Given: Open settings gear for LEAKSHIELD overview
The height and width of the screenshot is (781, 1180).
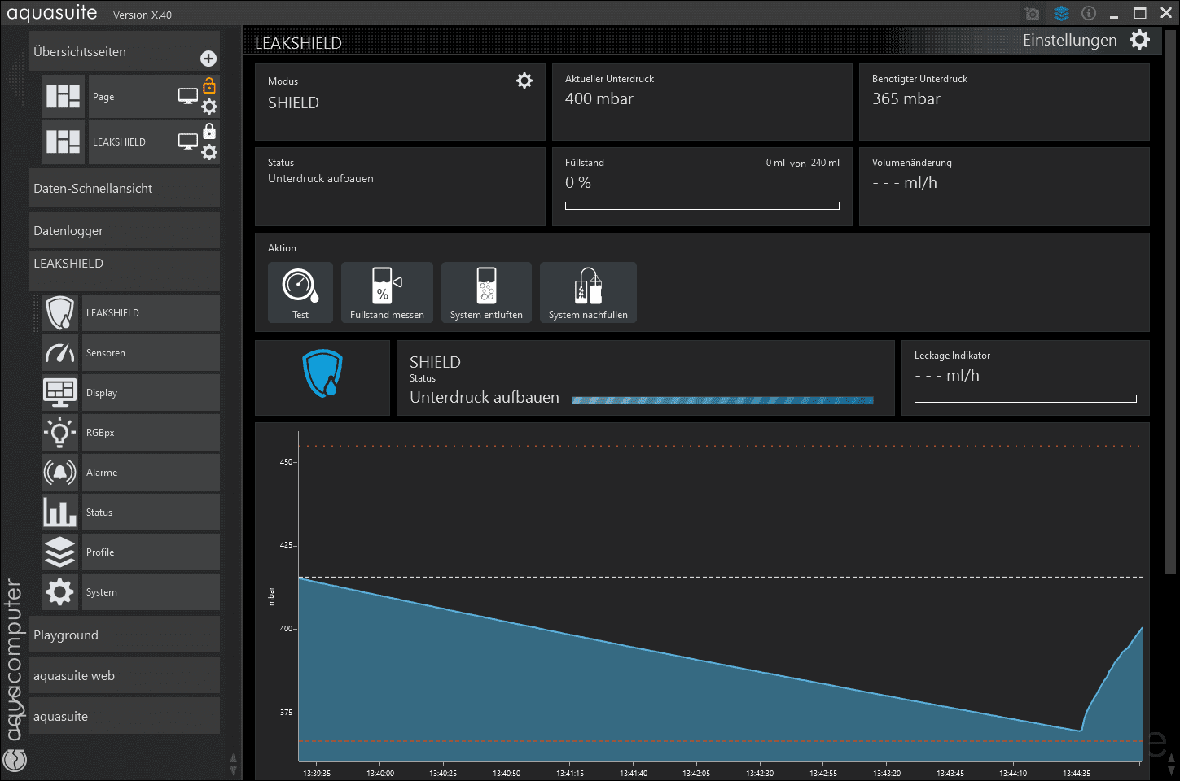Looking at the screenshot, I should [x=209, y=152].
